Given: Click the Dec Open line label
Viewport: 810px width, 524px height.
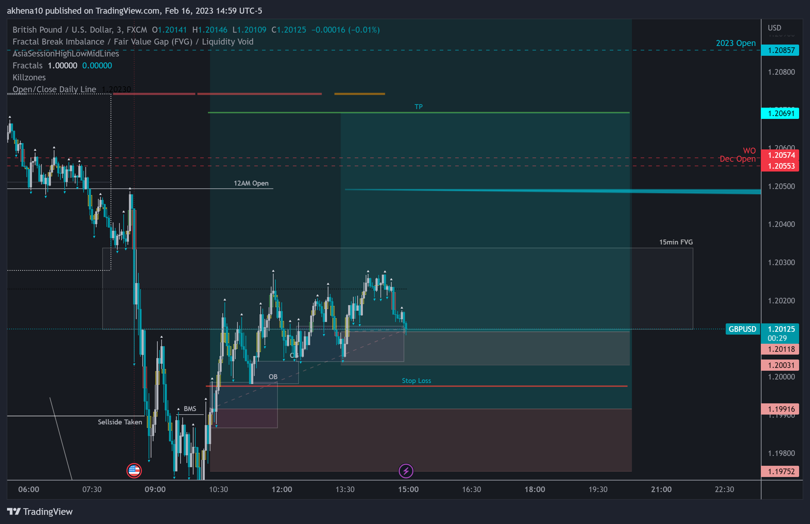Looking at the screenshot, I should pyautogui.click(x=738, y=159).
